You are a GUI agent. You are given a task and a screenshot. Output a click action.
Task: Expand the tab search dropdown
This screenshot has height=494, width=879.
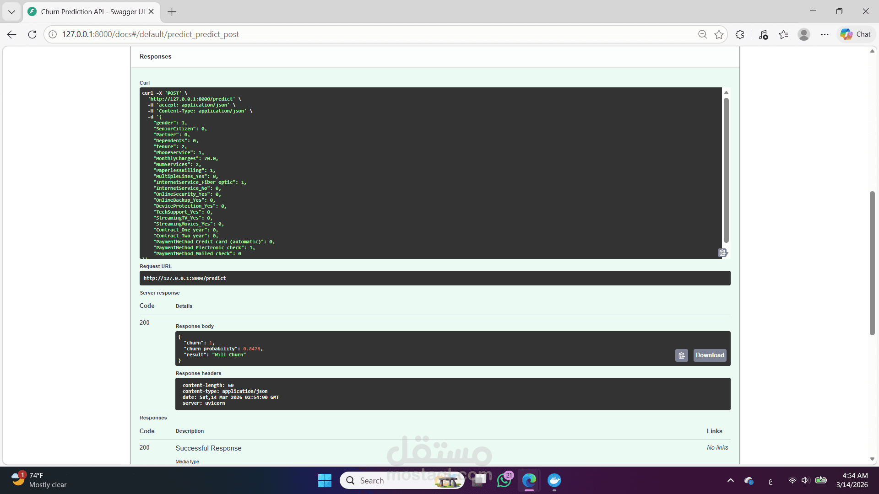11,12
